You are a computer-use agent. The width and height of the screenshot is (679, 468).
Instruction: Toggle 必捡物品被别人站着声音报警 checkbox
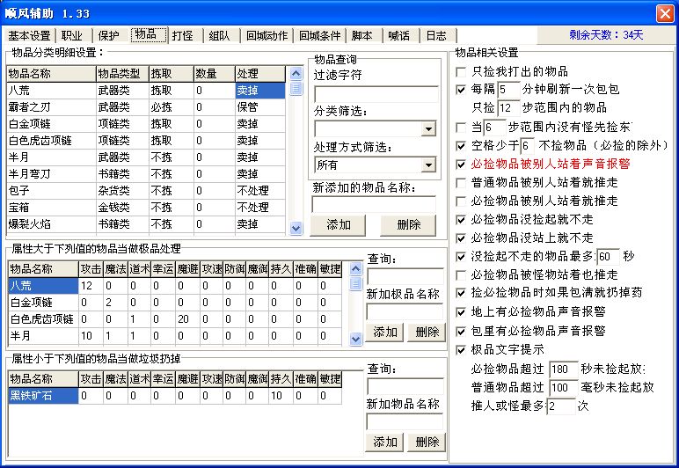(461, 165)
